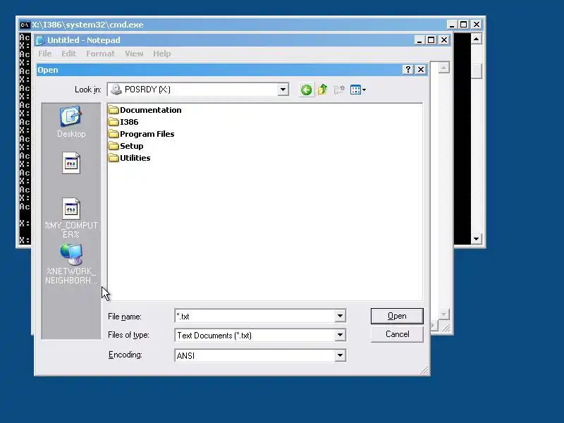Maximize the Notepad window

[x=431, y=40]
